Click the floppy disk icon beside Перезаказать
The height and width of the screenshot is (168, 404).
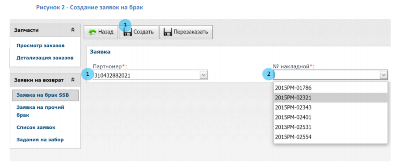coord(168,32)
